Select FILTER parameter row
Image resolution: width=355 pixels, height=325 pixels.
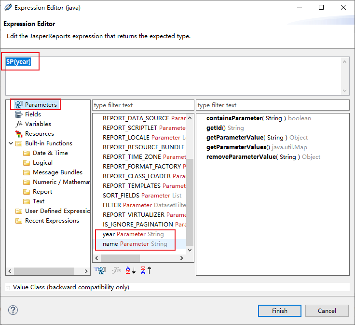(x=144, y=205)
